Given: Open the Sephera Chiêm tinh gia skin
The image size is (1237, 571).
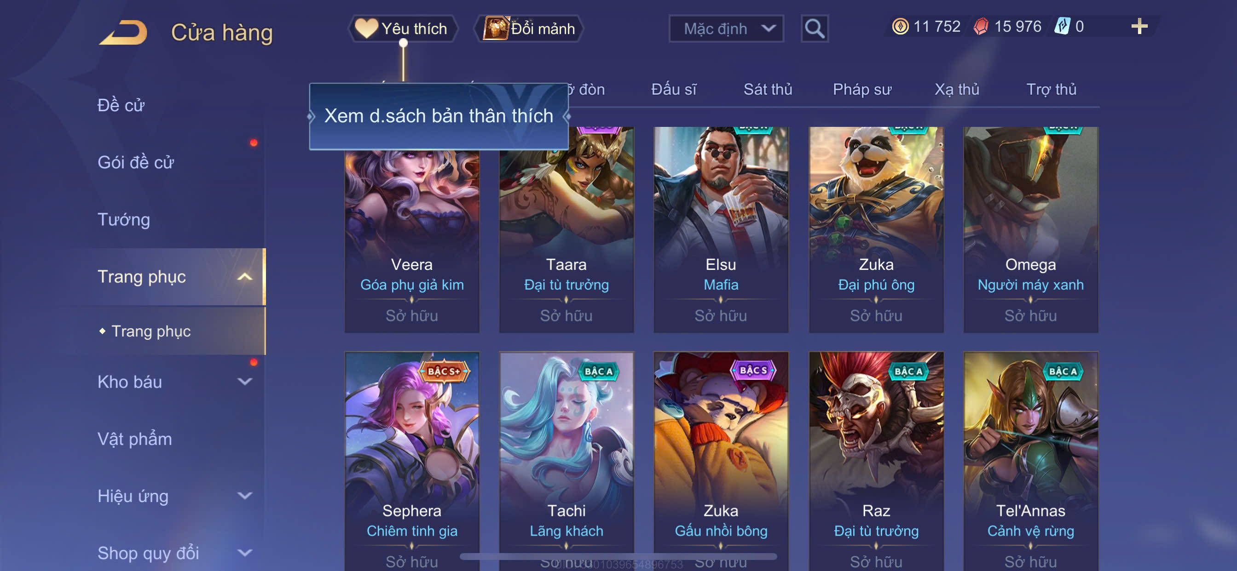Looking at the screenshot, I should [412, 461].
